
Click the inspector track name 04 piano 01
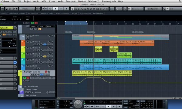pyautogui.click(x=6, y=28)
